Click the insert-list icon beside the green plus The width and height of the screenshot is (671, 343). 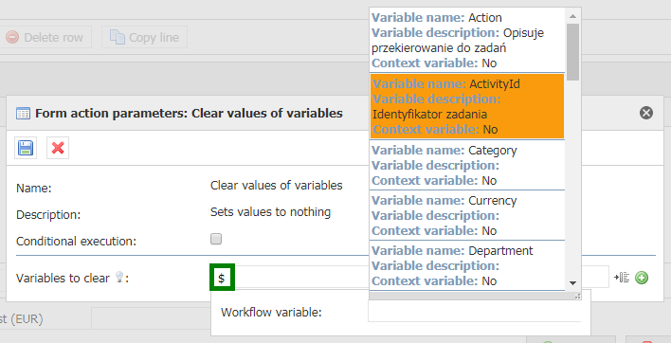click(622, 278)
